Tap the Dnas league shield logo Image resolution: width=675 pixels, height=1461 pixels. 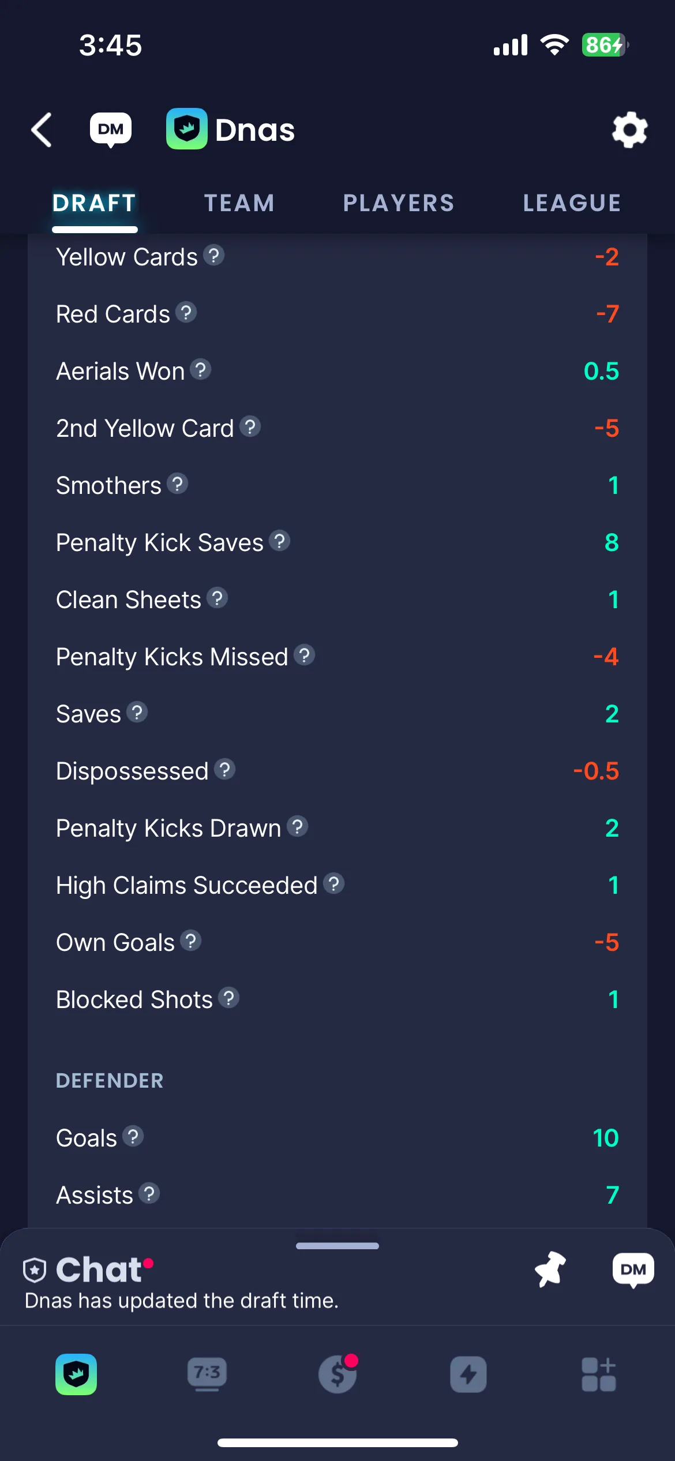187,129
